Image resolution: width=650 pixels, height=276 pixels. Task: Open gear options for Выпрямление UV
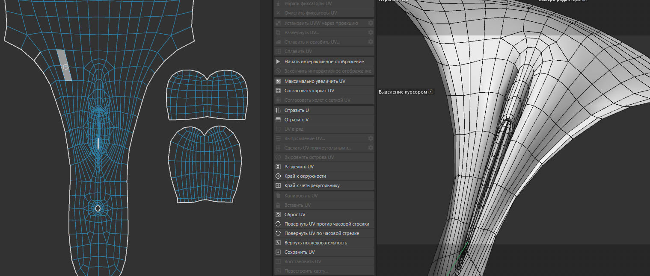[x=371, y=138]
